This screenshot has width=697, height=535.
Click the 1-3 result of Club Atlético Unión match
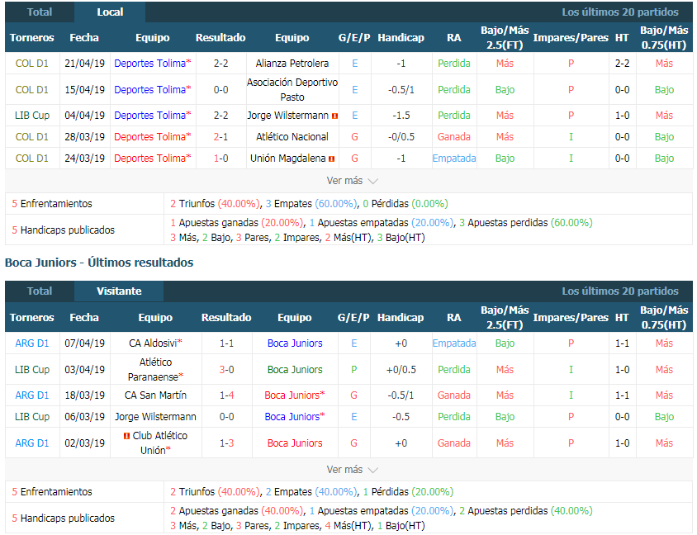(x=227, y=443)
